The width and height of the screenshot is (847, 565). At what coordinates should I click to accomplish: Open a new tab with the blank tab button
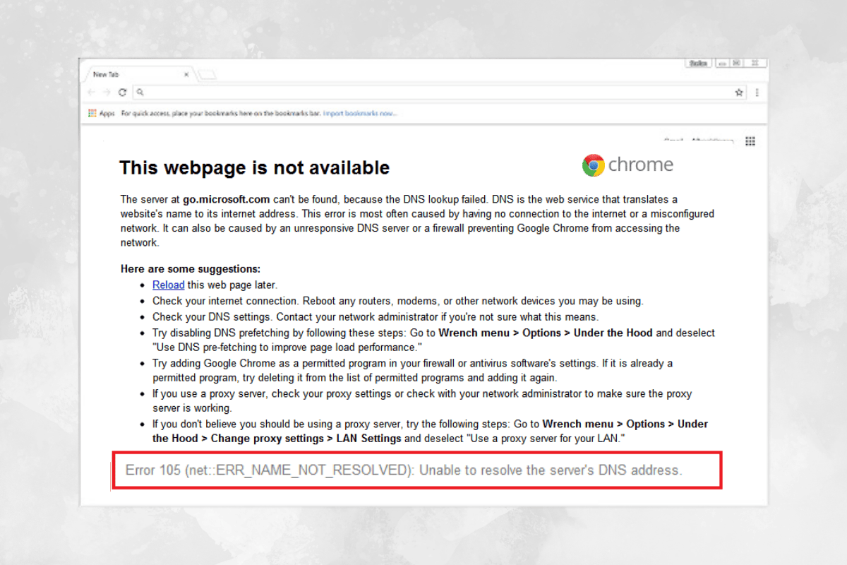click(208, 74)
